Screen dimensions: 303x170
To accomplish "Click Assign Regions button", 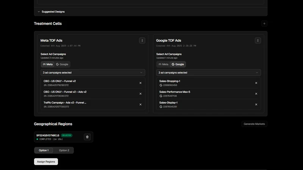I will coord(46,162).
